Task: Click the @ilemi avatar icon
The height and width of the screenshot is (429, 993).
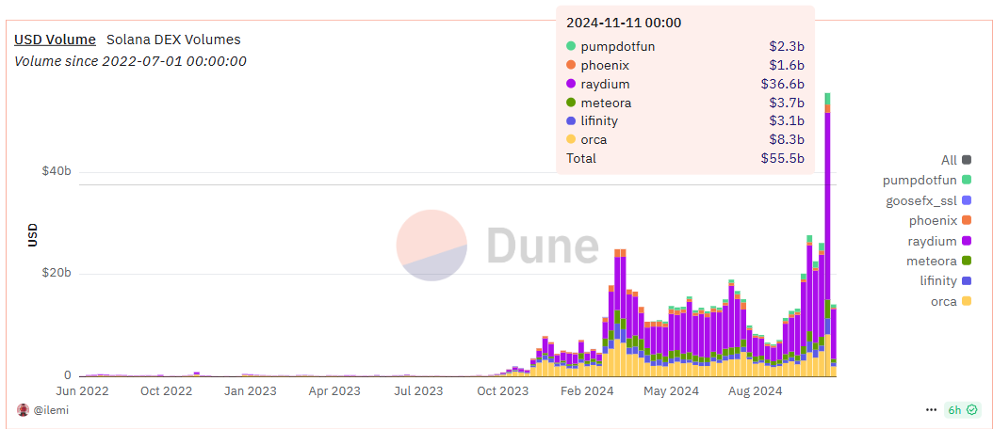Action: click(x=24, y=410)
